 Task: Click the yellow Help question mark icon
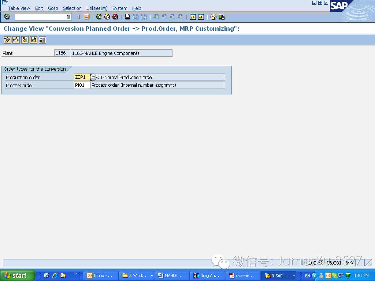point(214,17)
